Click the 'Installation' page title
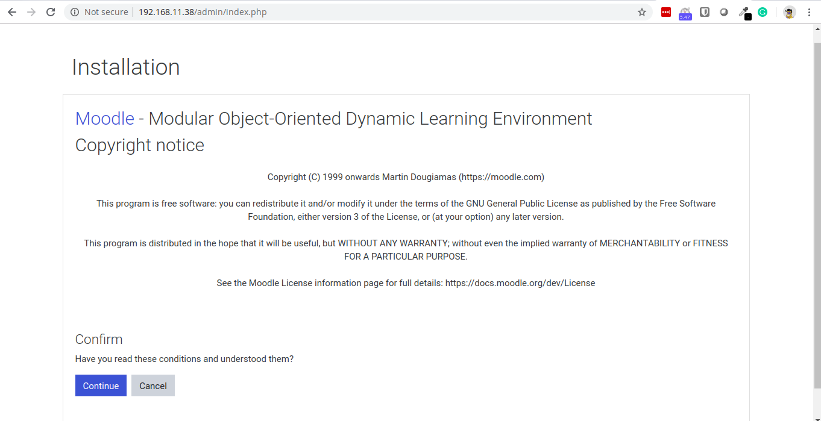821x421 pixels. coord(126,67)
